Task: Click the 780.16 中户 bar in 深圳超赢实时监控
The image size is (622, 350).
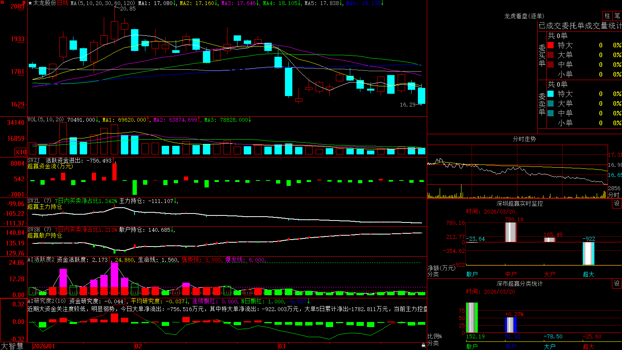Action: pos(511,232)
